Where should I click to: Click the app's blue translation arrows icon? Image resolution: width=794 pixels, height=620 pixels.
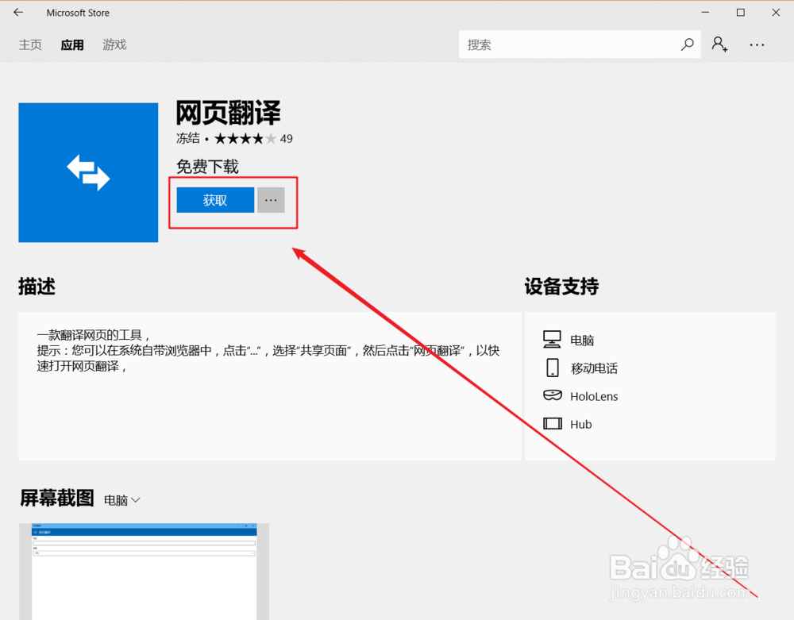point(87,172)
